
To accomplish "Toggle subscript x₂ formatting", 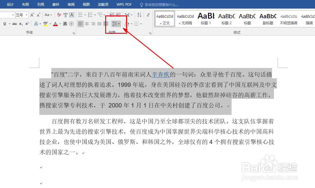I will click(x=21, y=24).
